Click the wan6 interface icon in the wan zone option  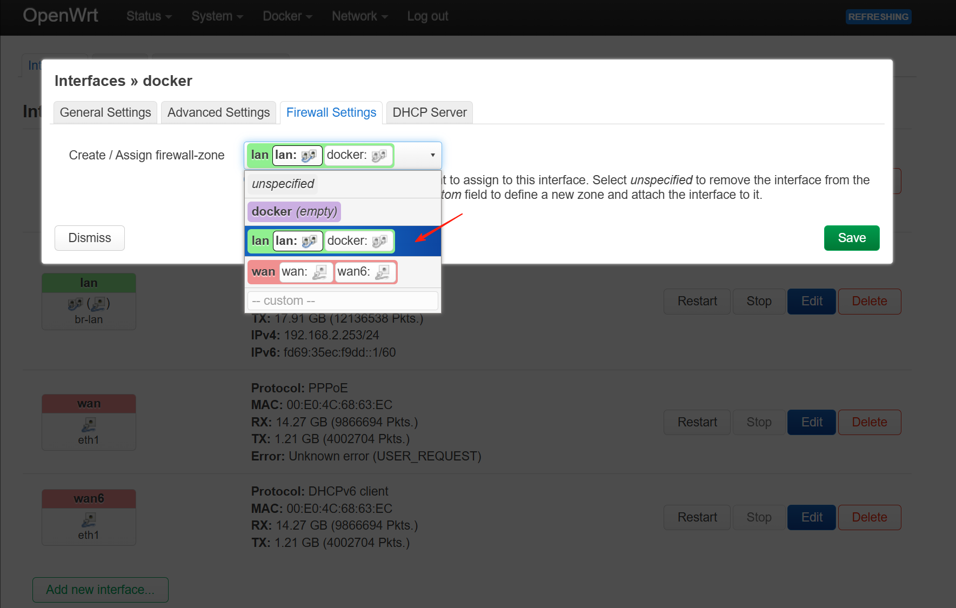click(x=382, y=272)
